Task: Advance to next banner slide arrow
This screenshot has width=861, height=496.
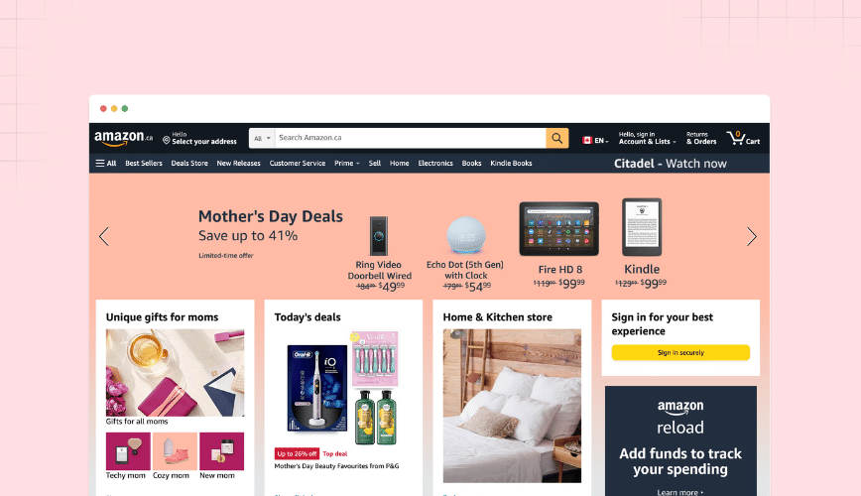Action: pos(752,236)
